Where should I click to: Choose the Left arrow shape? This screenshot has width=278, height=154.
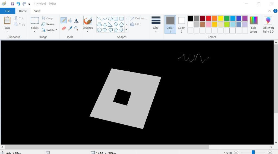[110, 30]
